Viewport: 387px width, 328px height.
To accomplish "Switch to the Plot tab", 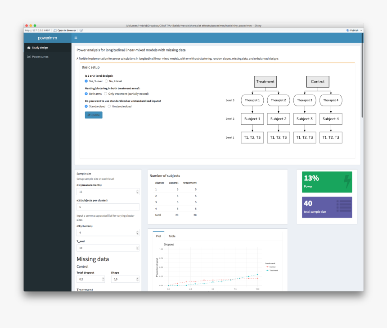I will (x=158, y=236).
